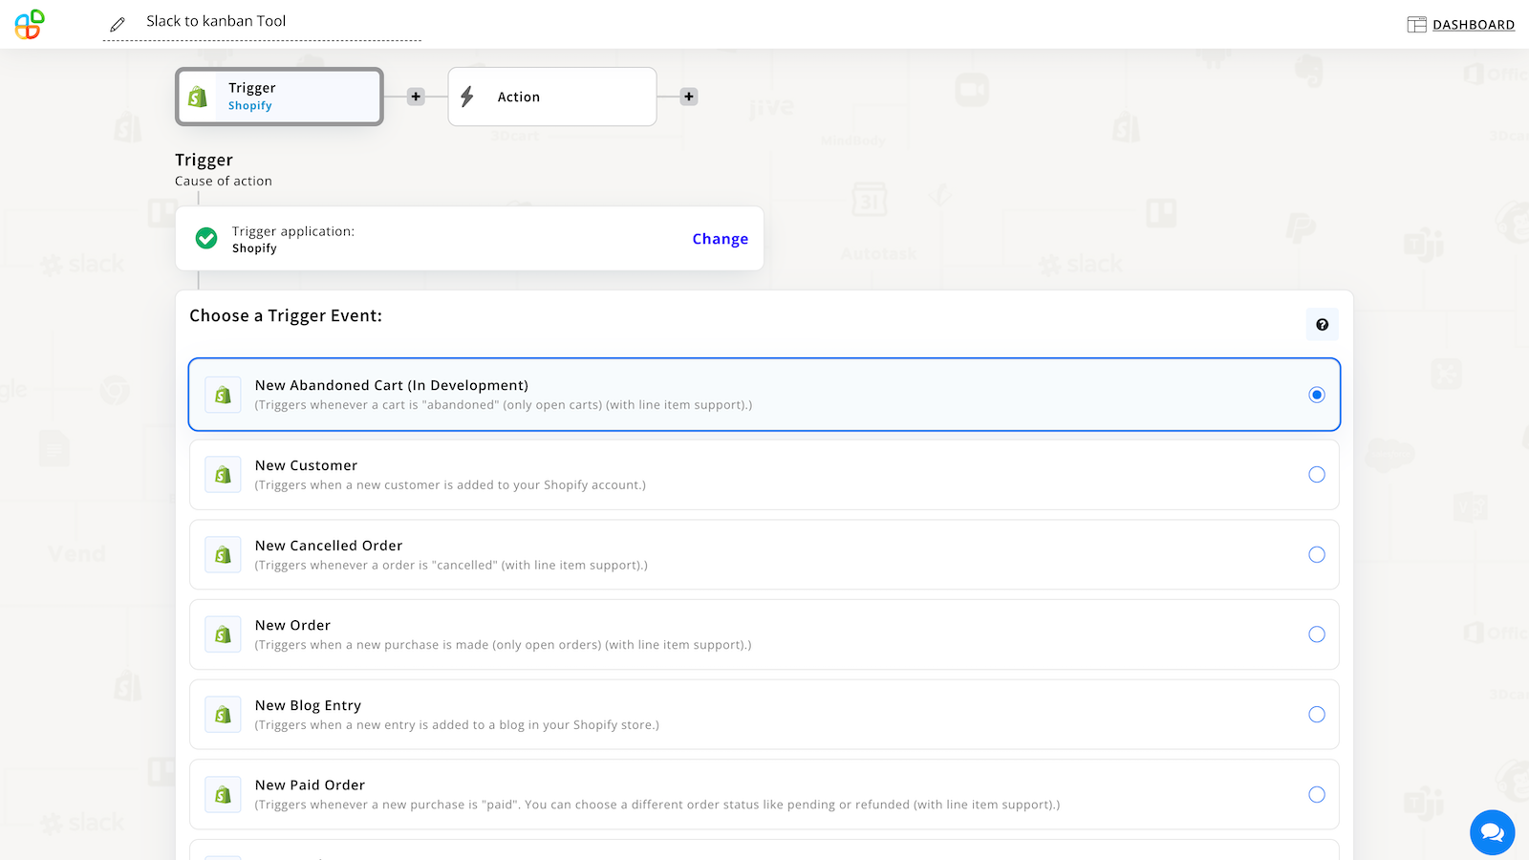Click the colorful app logo
Image resolution: width=1529 pixels, height=860 pixels.
coord(30,24)
